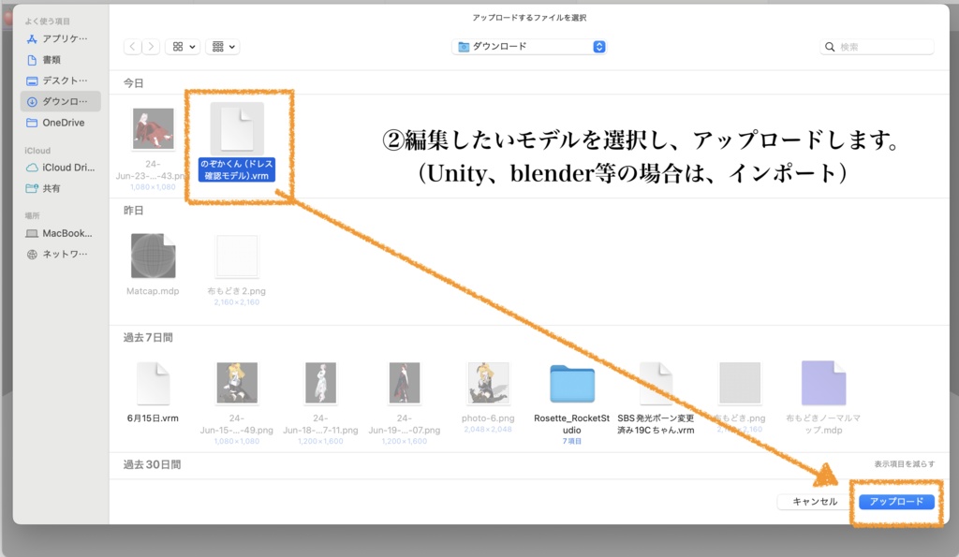This screenshot has width=959, height=557.
Task: Click the 書類 document icon
Action: click(32, 59)
